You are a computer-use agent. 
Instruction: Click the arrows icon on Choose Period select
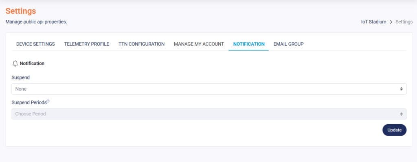(x=401, y=114)
